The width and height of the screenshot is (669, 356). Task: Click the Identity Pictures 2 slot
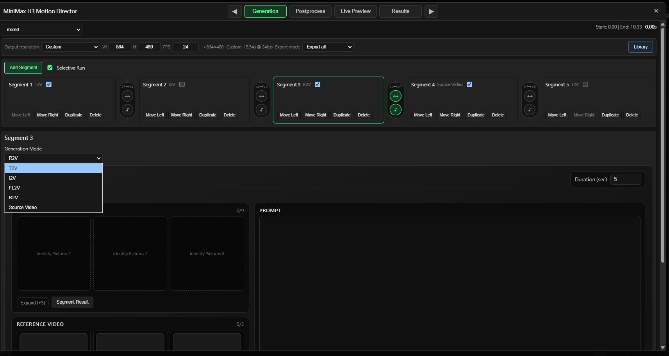[x=130, y=254]
